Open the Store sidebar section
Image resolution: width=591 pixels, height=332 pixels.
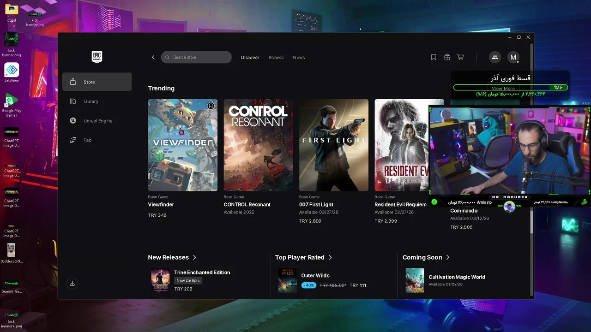[97, 82]
